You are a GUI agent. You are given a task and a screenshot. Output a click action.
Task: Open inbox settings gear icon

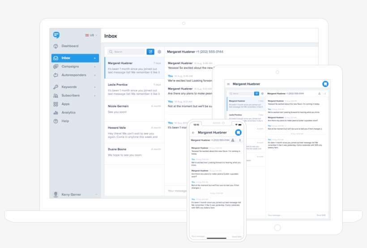pos(159,52)
